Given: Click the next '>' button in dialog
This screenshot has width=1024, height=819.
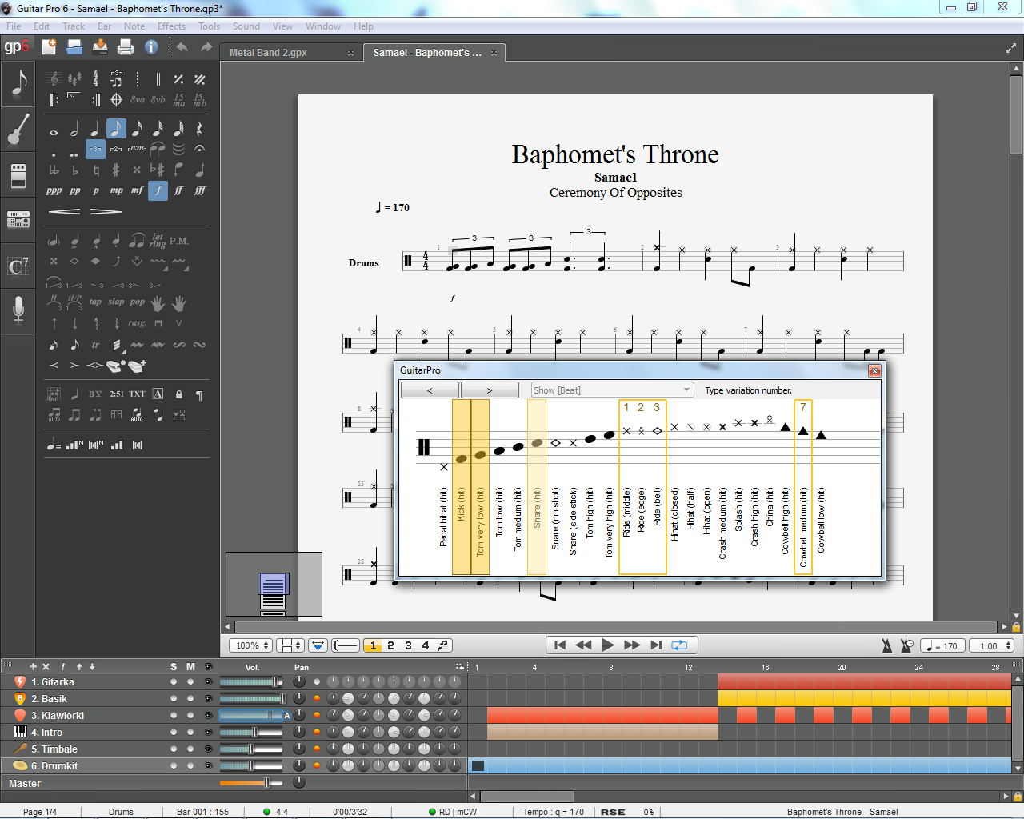Looking at the screenshot, I should 489,390.
